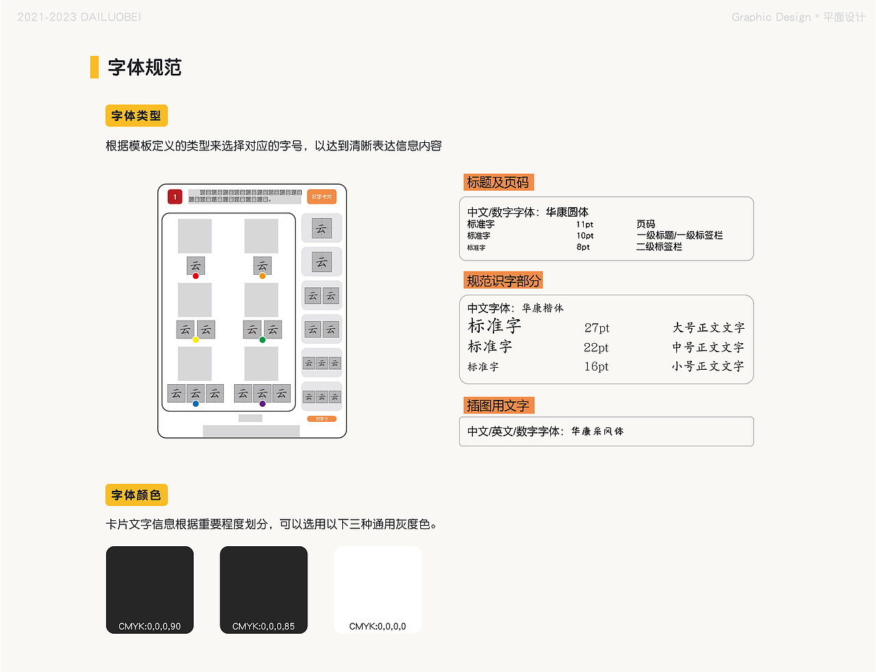Click the 卡片文字信息根据重要程度划分 sentence

tap(271, 524)
